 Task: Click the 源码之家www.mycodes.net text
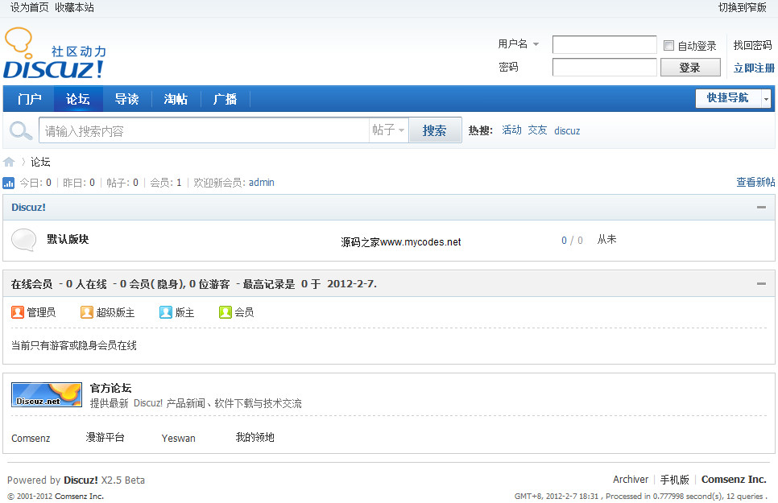401,242
